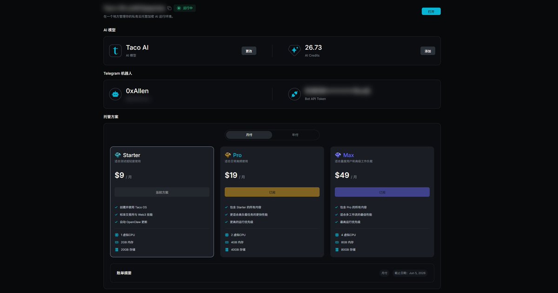Click the checkmark beside 包含 Starter 的所有内容

[226, 207]
